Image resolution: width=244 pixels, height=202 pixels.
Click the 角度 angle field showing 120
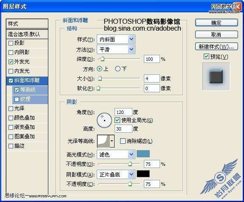point(123,112)
